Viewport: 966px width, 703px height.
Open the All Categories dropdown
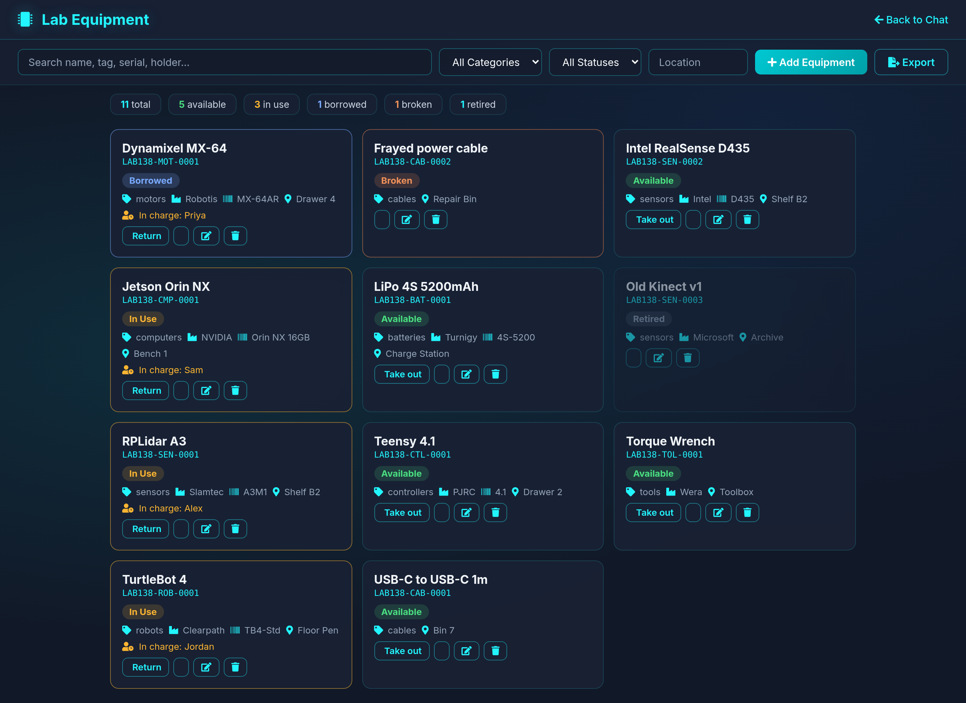(490, 62)
